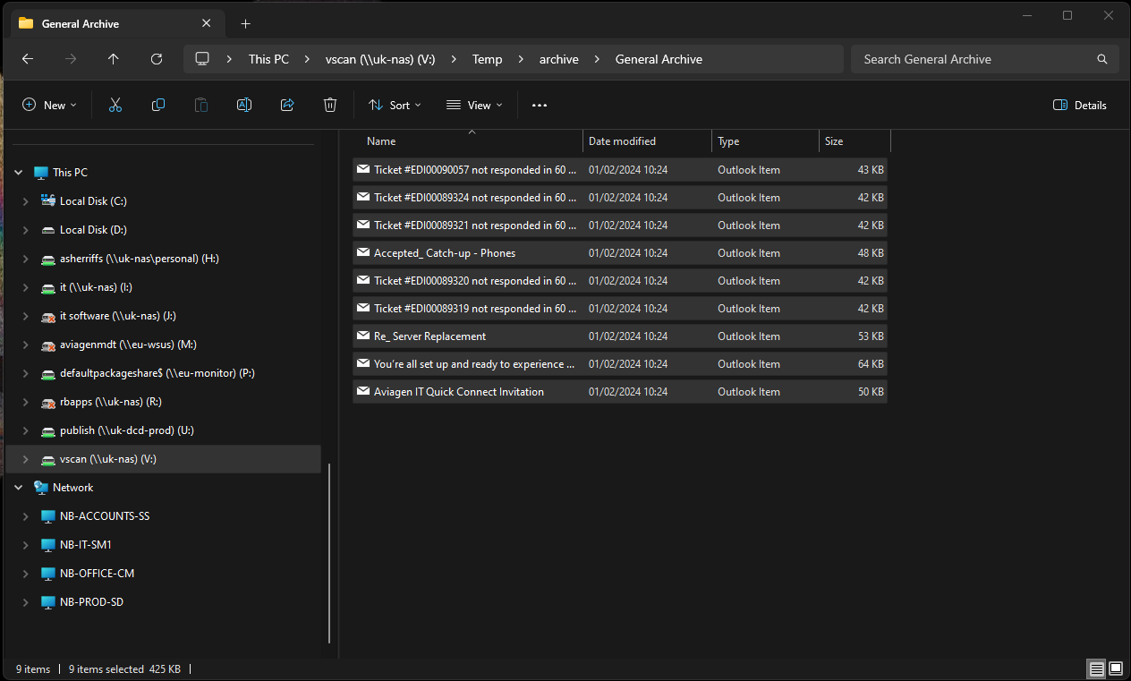Go up one folder level
Viewport: 1131px width, 681px height.
(x=113, y=59)
